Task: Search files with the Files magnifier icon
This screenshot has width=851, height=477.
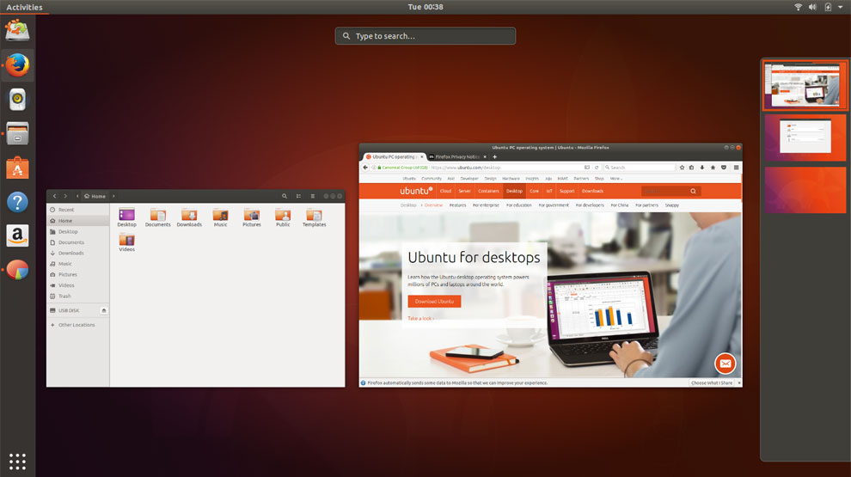Action: point(285,196)
